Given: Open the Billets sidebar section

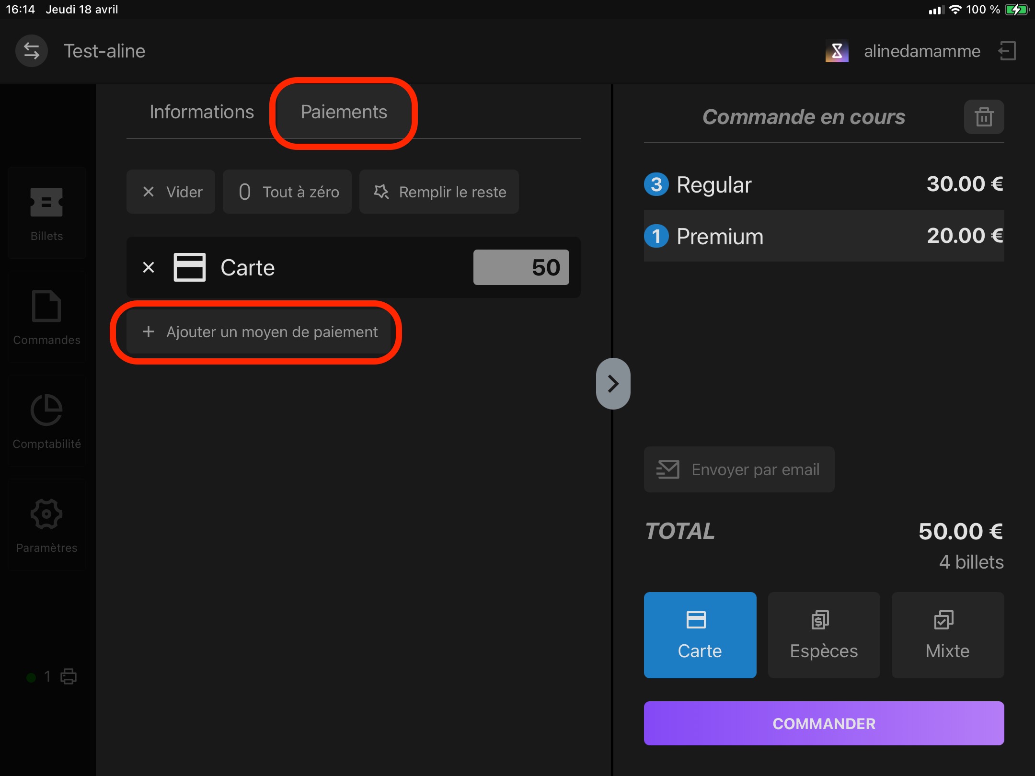Looking at the screenshot, I should pos(47,213).
